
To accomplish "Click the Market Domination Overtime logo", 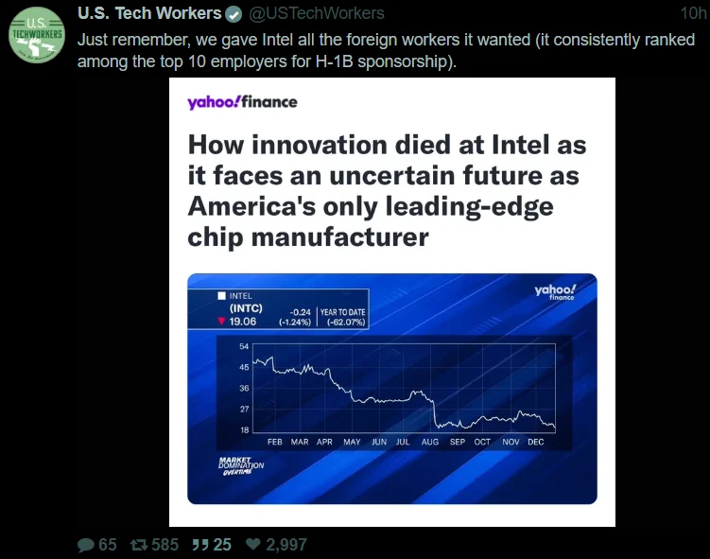I will 240,466.
